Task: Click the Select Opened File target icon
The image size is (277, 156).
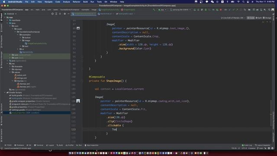Action: (52, 13)
